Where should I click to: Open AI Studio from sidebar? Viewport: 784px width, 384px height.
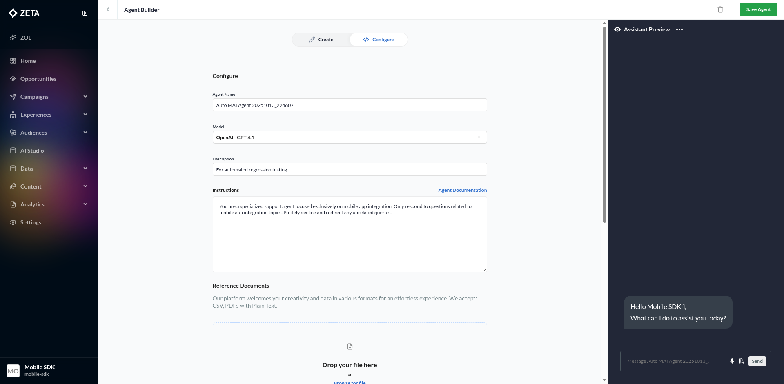[32, 151]
